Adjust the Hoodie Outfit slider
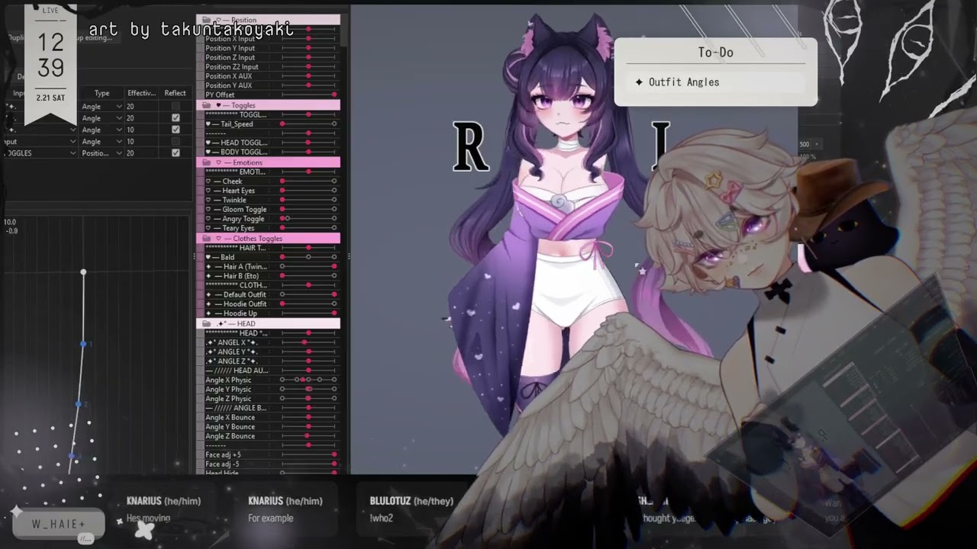Image resolution: width=977 pixels, height=549 pixels. click(308, 303)
